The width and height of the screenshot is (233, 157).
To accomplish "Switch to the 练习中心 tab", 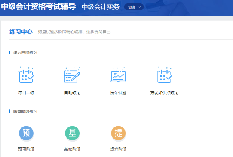I will pos(21,32).
